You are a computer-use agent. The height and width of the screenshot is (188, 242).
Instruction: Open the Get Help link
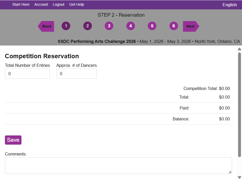point(76,4)
